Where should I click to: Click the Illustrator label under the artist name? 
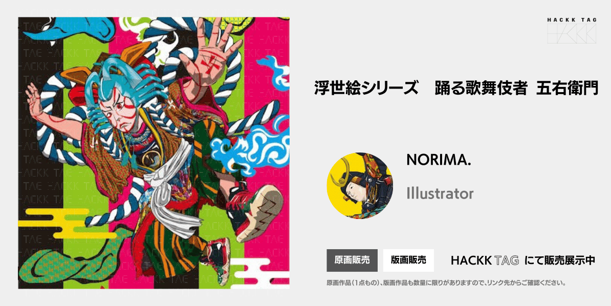coord(440,193)
